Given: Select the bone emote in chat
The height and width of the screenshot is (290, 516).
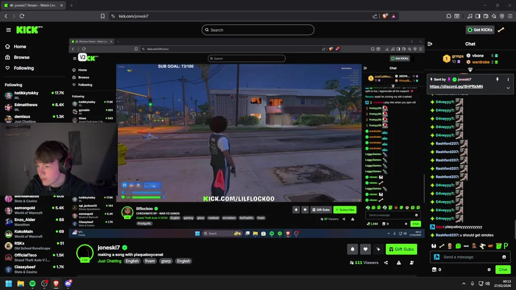Looking at the screenshot, I should pos(442,246).
